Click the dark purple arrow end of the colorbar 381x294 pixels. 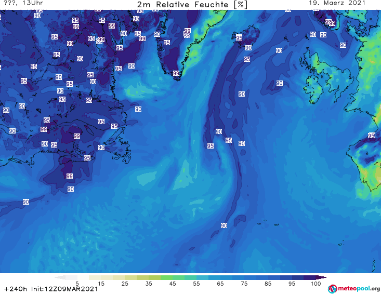click(321, 277)
